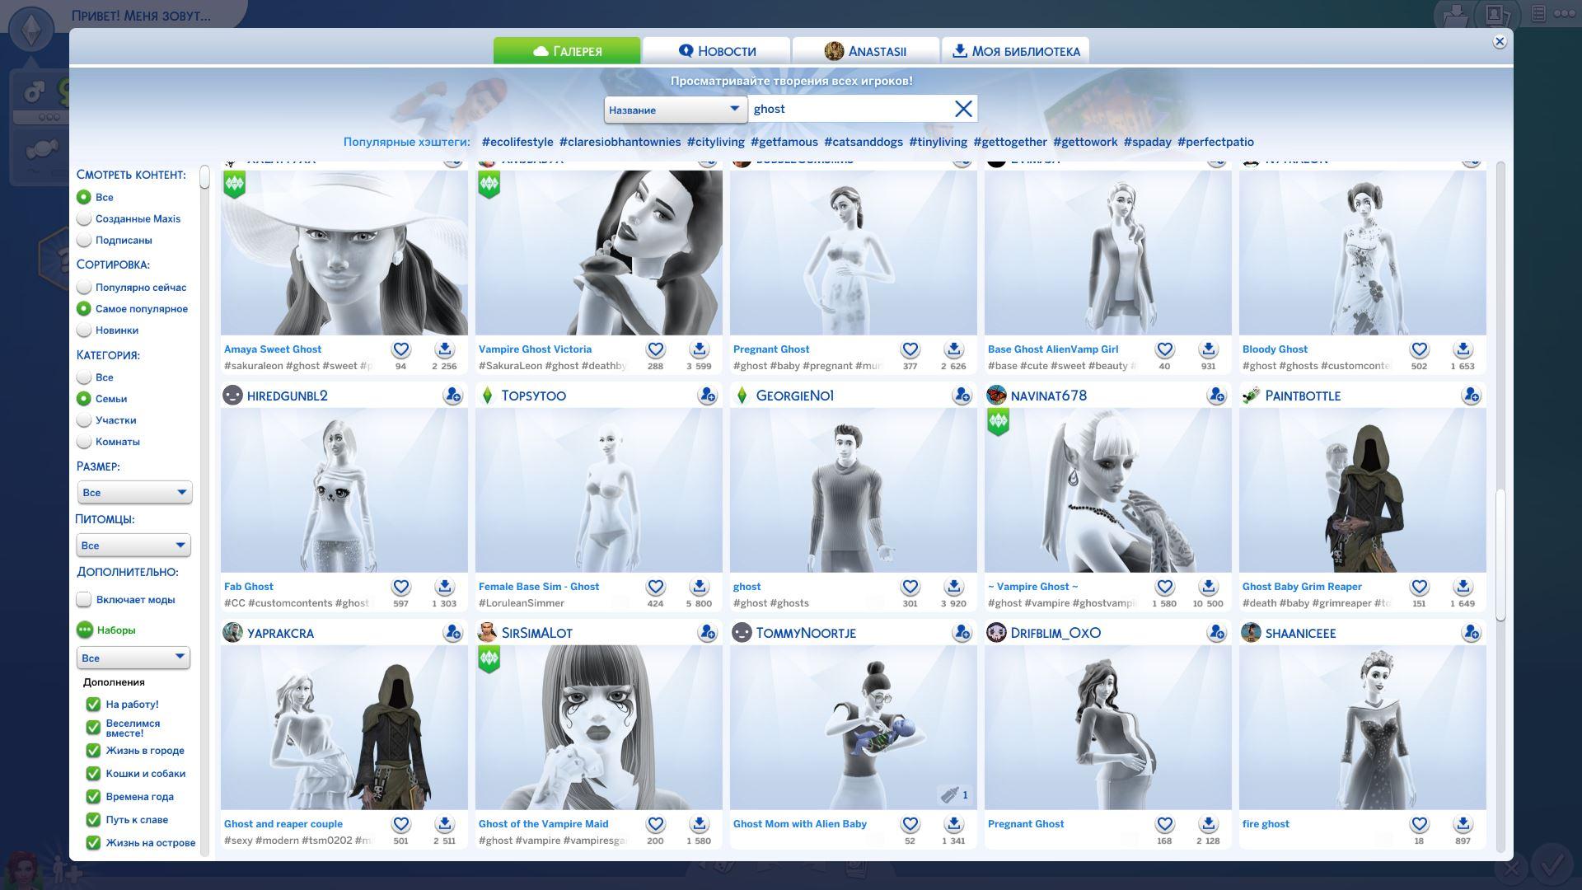Clear the ghost search text with X

point(962,109)
